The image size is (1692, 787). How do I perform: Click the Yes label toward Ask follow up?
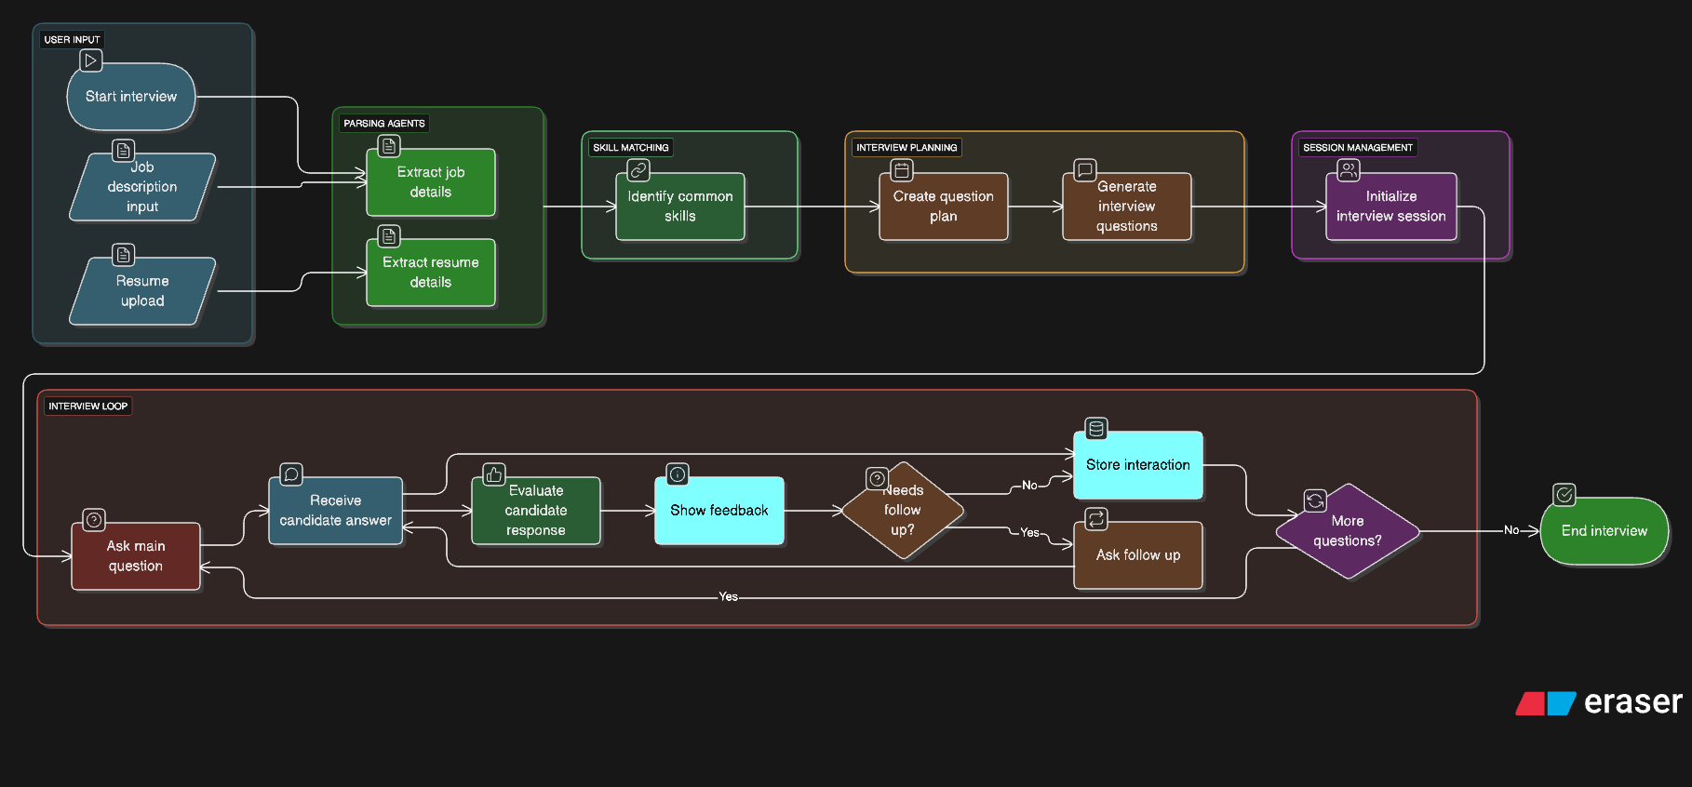[x=1029, y=533]
